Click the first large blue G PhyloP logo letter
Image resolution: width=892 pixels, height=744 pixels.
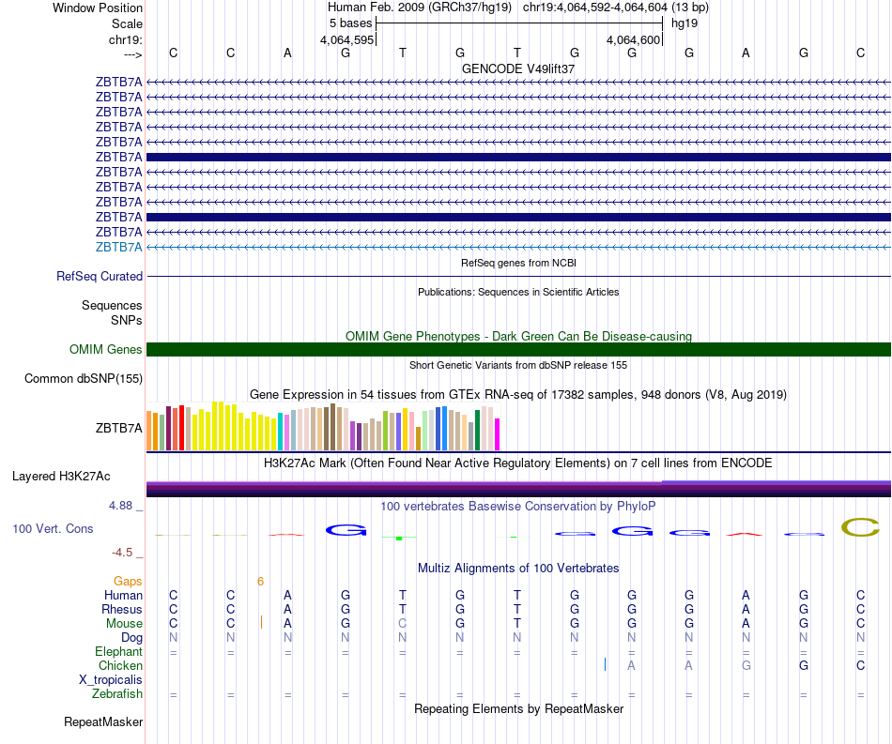[346, 530]
